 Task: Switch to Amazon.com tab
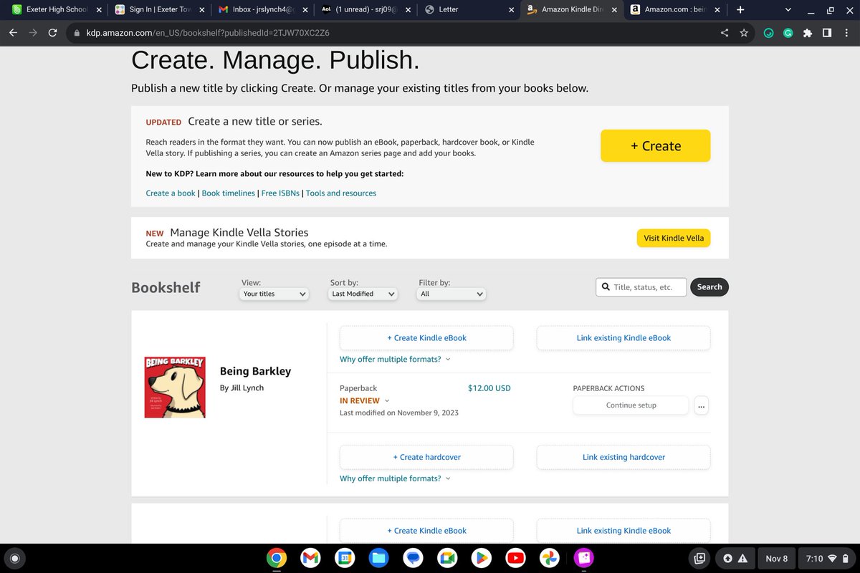pos(676,10)
